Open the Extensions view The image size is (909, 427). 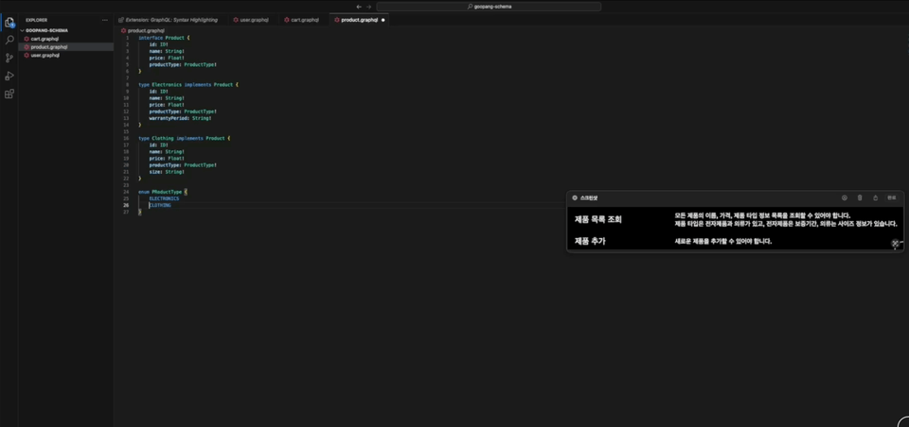9,94
